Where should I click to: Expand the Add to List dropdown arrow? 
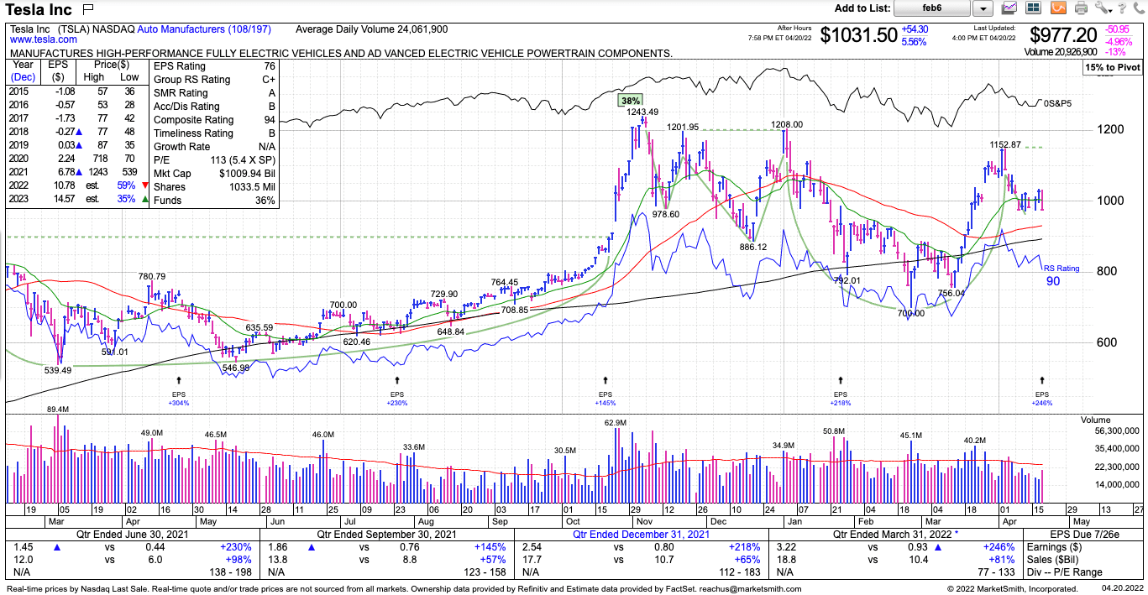(983, 8)
